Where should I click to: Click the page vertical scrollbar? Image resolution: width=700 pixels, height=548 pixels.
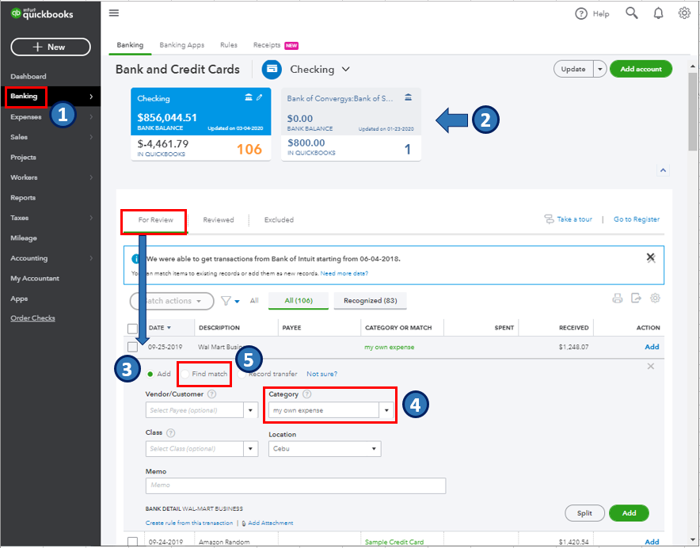[692, 112]
